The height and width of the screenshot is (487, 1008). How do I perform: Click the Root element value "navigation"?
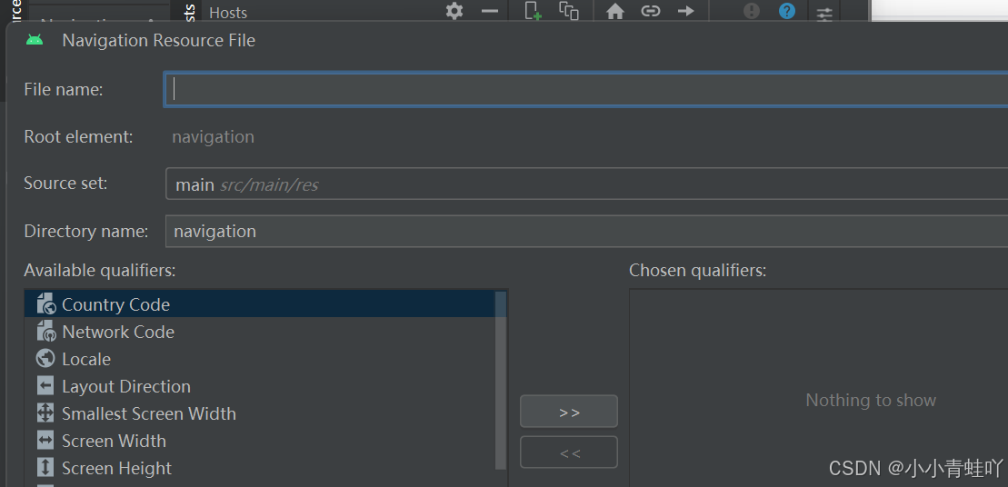(x=213, y=137)
